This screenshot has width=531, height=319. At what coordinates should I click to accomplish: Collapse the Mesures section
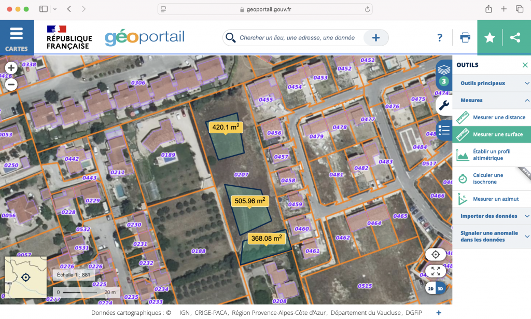tap(491, 100)
